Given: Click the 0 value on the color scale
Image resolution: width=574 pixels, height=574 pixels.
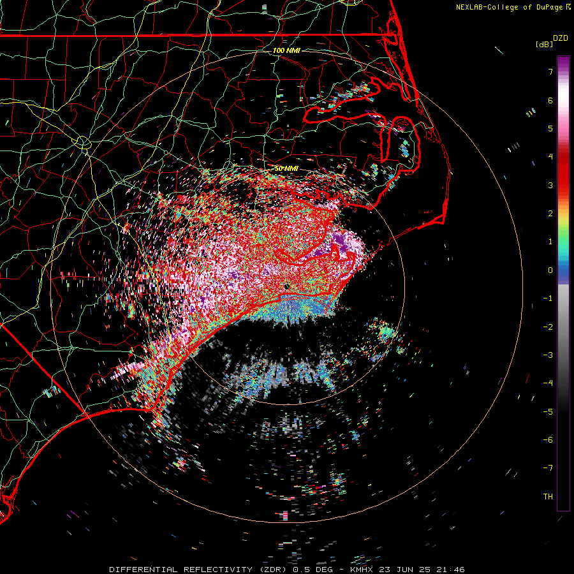Looking at the screenshot, I should (x=550, y=270).
